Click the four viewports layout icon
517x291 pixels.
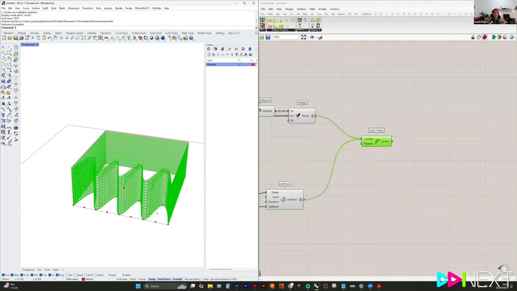[100, 38]
